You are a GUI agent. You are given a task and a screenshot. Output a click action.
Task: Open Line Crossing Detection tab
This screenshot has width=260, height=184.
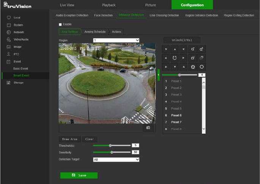coord(164,15)
